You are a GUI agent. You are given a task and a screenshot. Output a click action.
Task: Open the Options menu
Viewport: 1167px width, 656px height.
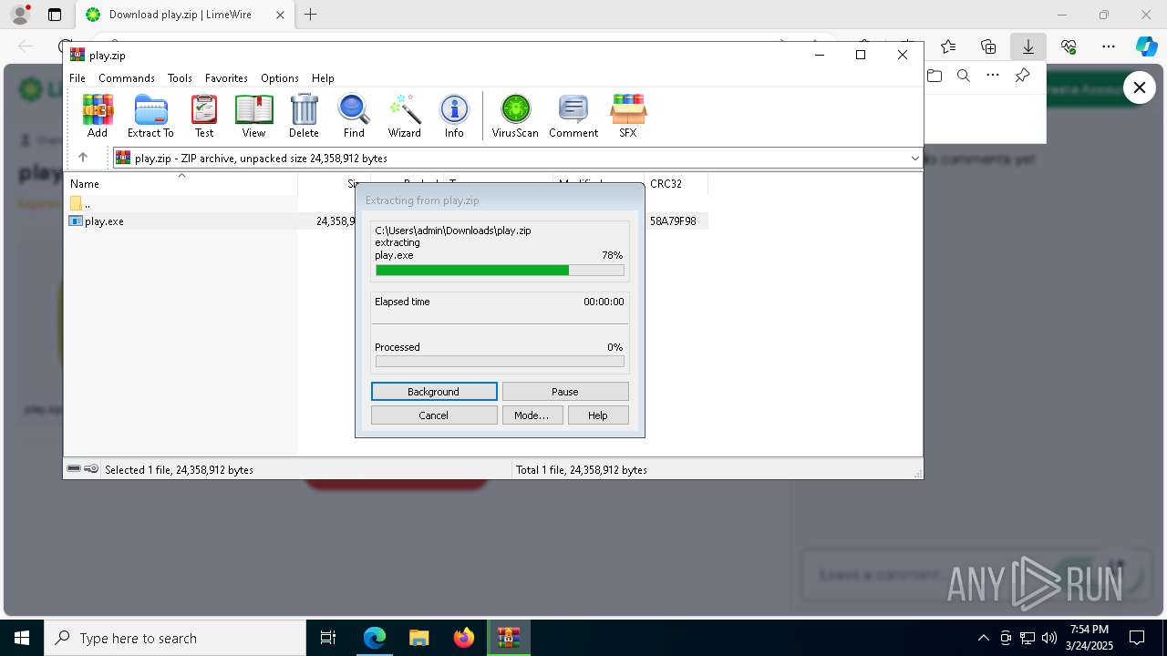coord(280,78)
